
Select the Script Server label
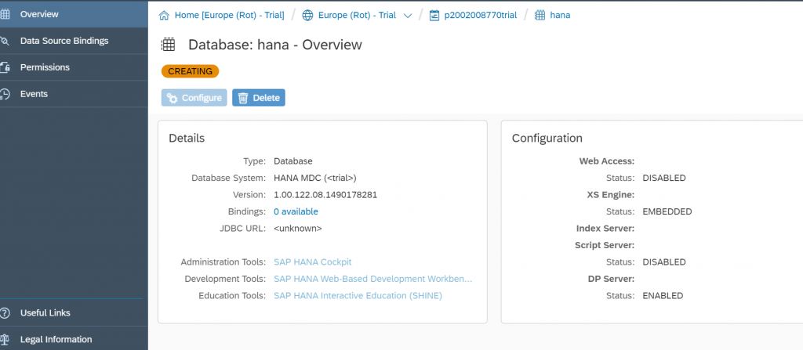pyautogui.click(x=605, y=245)
